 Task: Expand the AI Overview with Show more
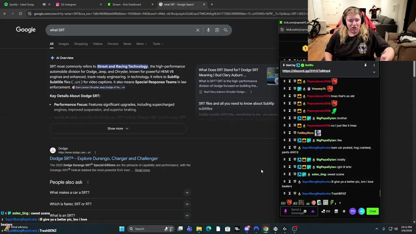pos(118,128)
